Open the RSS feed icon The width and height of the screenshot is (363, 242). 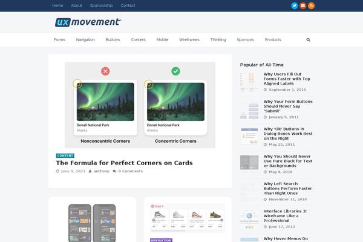312,5
